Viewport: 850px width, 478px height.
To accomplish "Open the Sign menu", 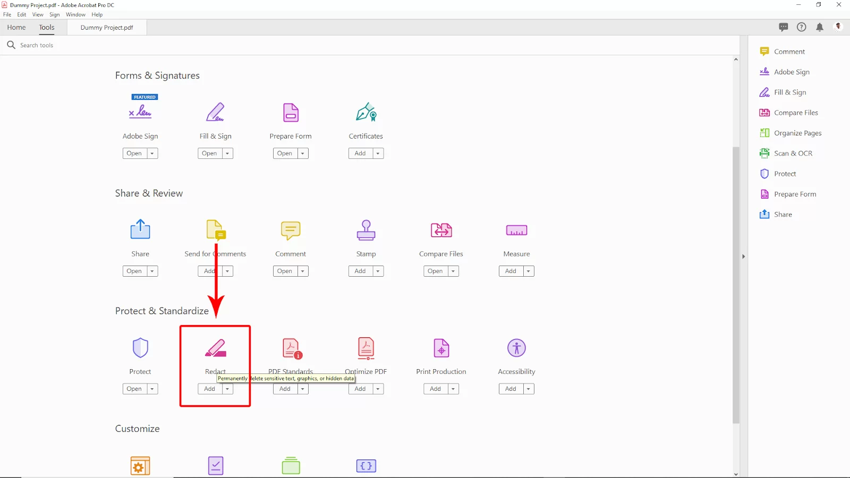I will 55,14.
